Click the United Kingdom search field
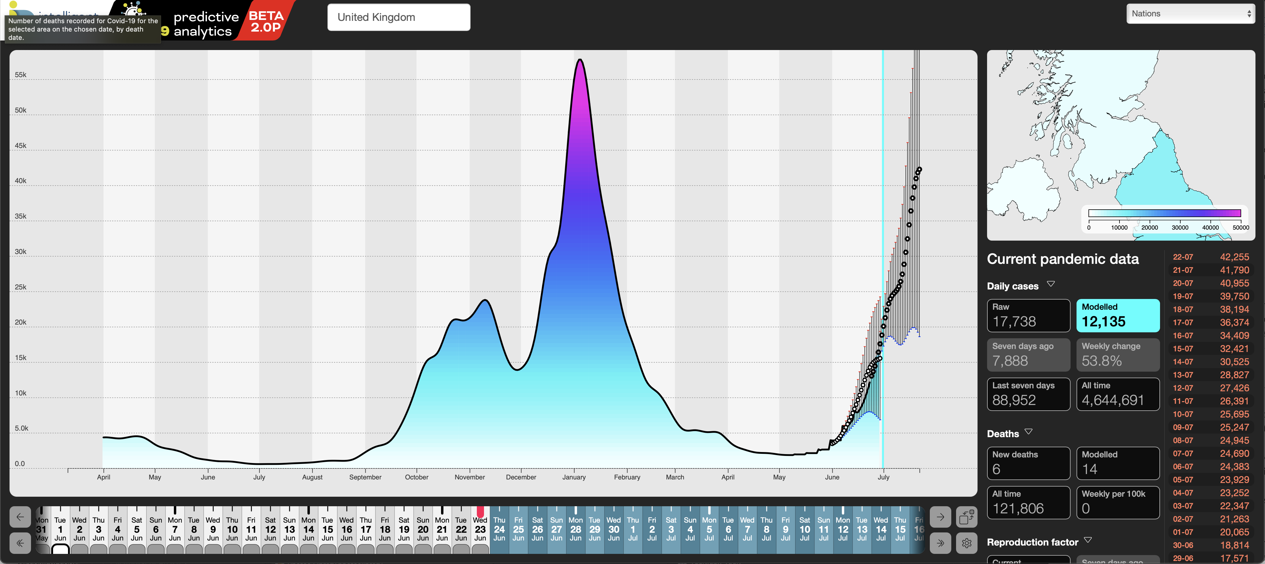Image resolution: width=1265 pixels, height=564 pixels. [x=398, y=17]
